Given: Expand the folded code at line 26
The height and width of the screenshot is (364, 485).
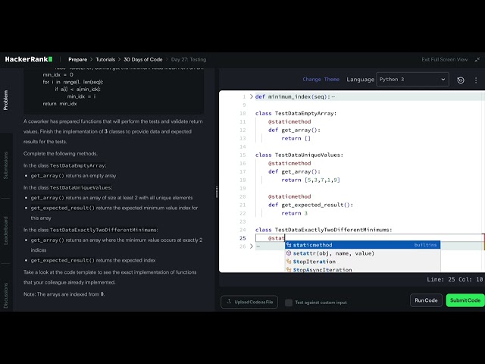Looking at the screenshot, I should [251, 246].
